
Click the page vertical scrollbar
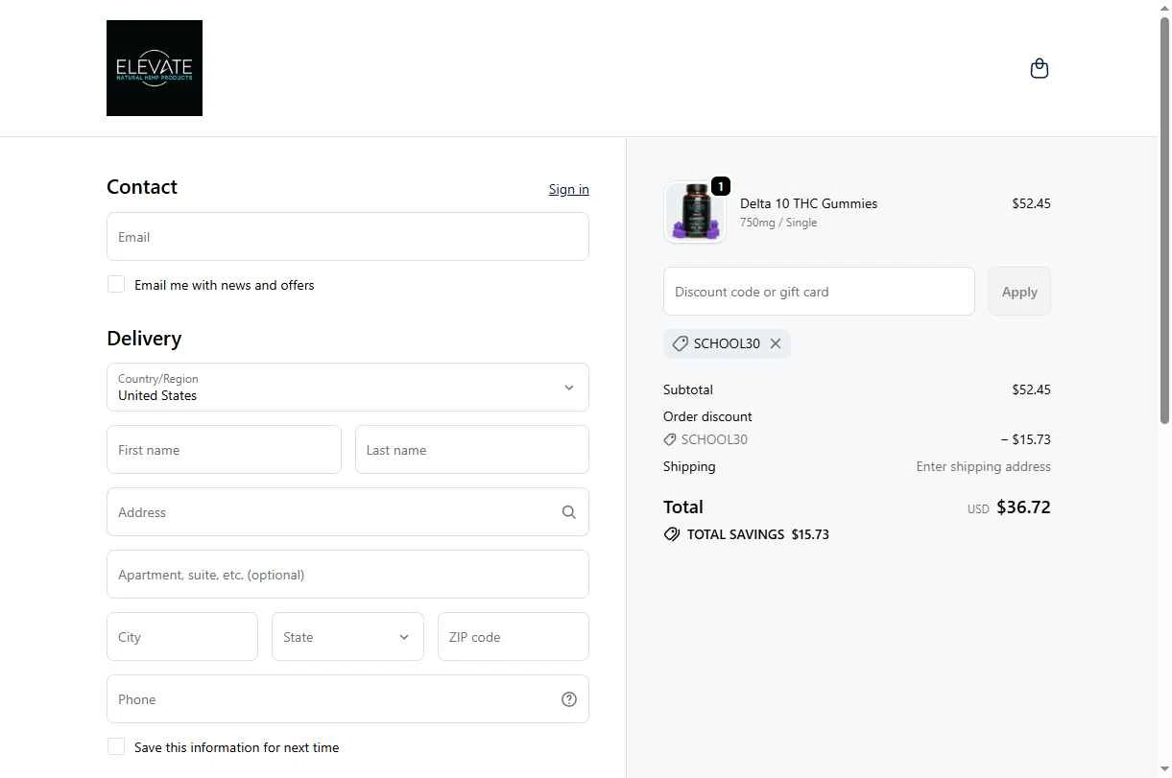coord(1164,221)
